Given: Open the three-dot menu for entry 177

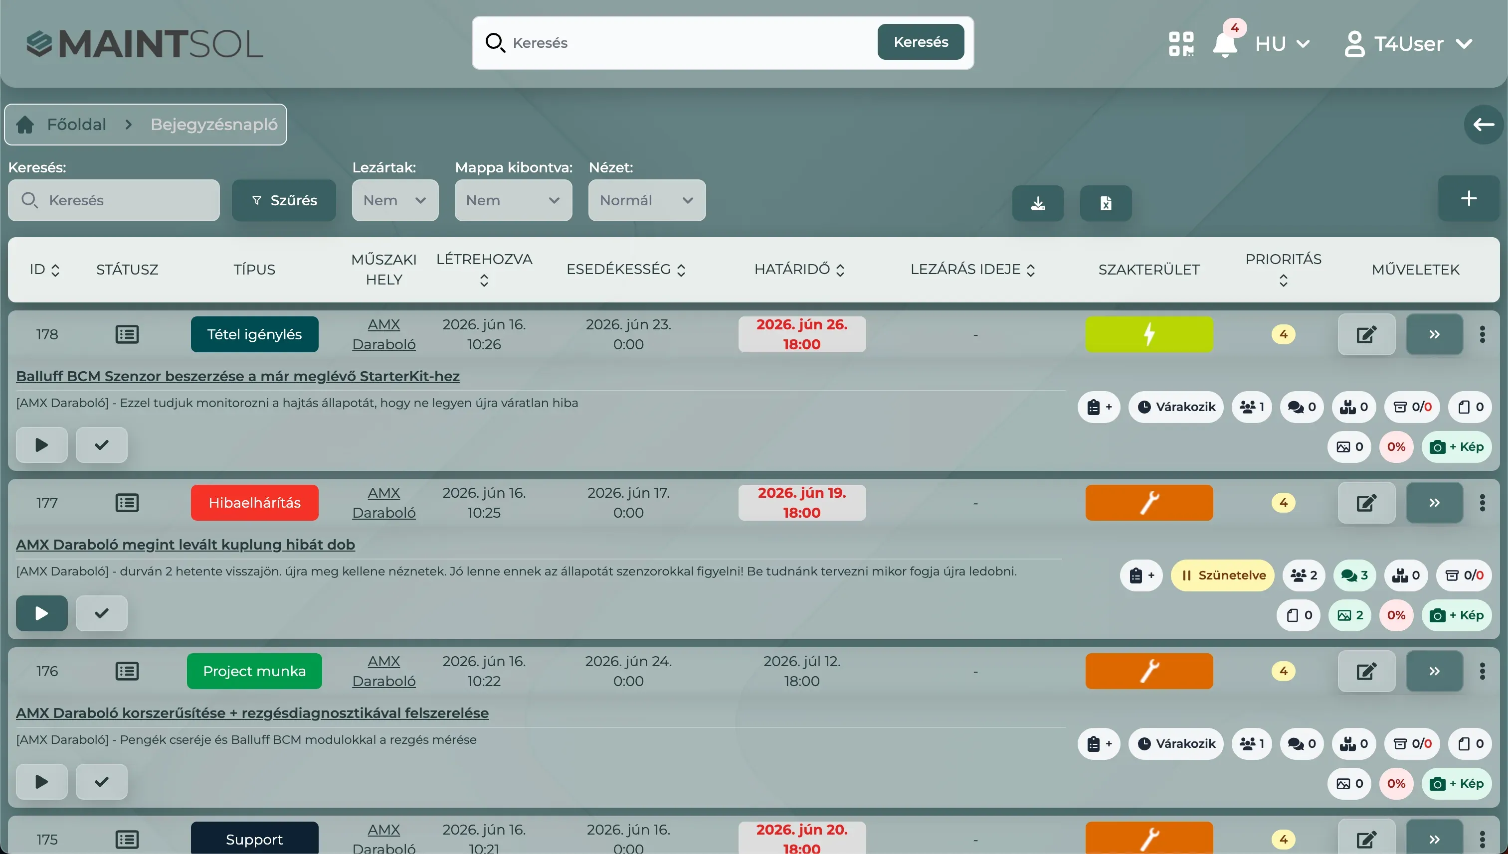Looking at the screenshot, I should coord(1482,503).
